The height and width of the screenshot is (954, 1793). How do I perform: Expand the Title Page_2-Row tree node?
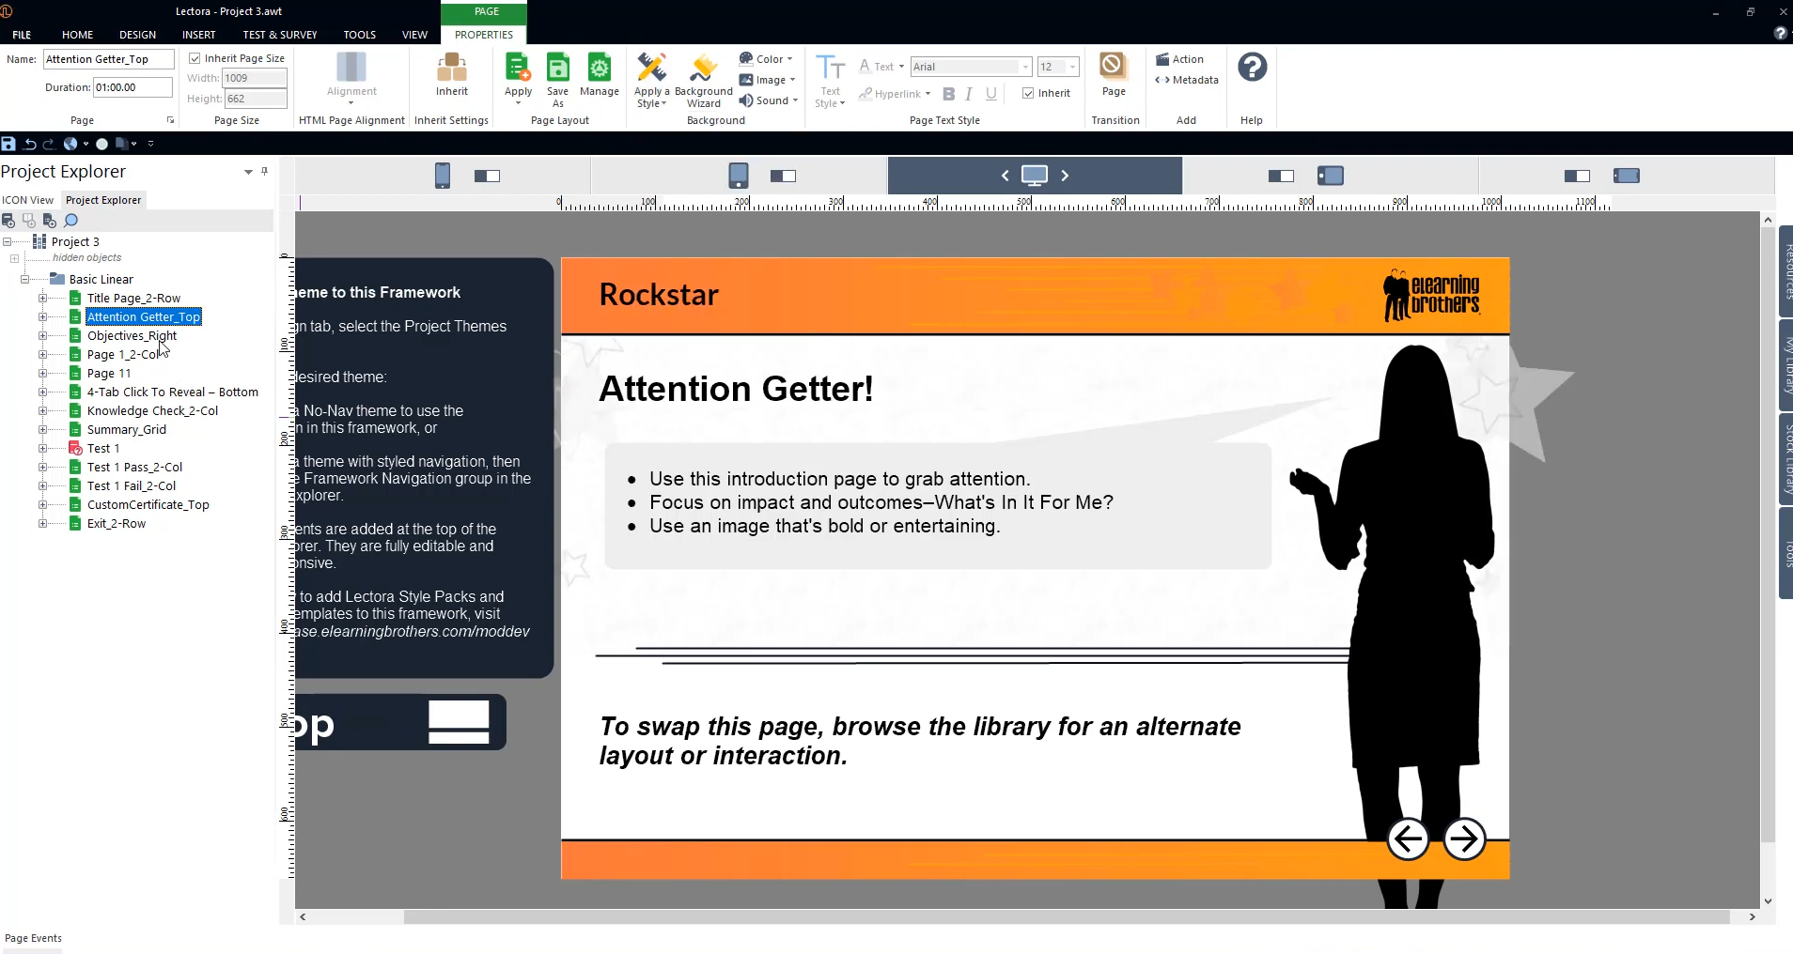[x=42, y=298]
